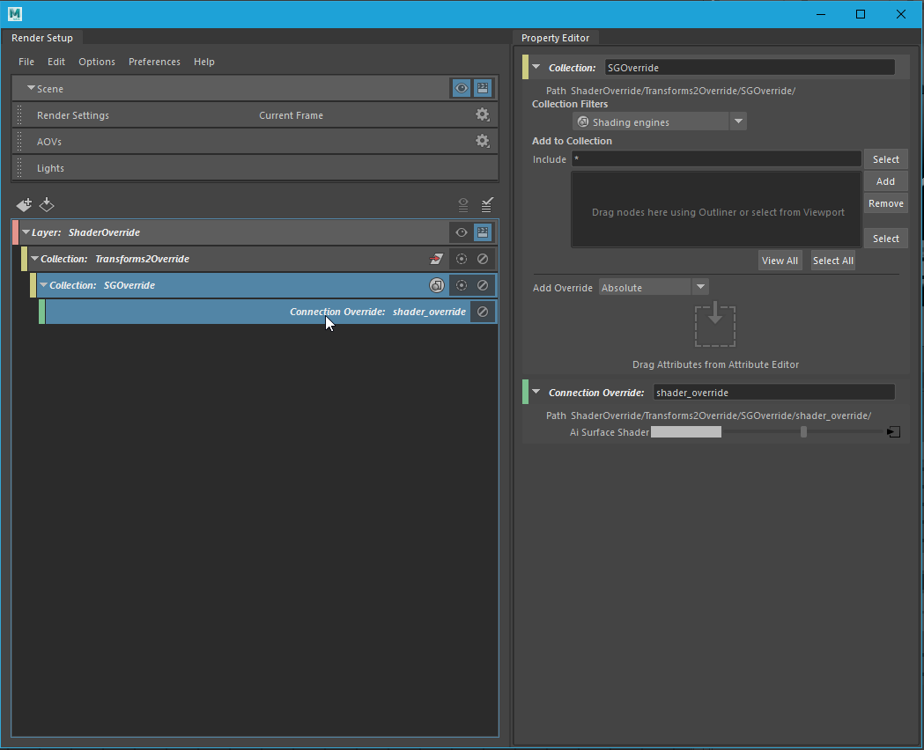This screenshot has height=750, width=924.
Task: Toggle renderable state of the ShaderOverride layer
Action: pos(482,232)
